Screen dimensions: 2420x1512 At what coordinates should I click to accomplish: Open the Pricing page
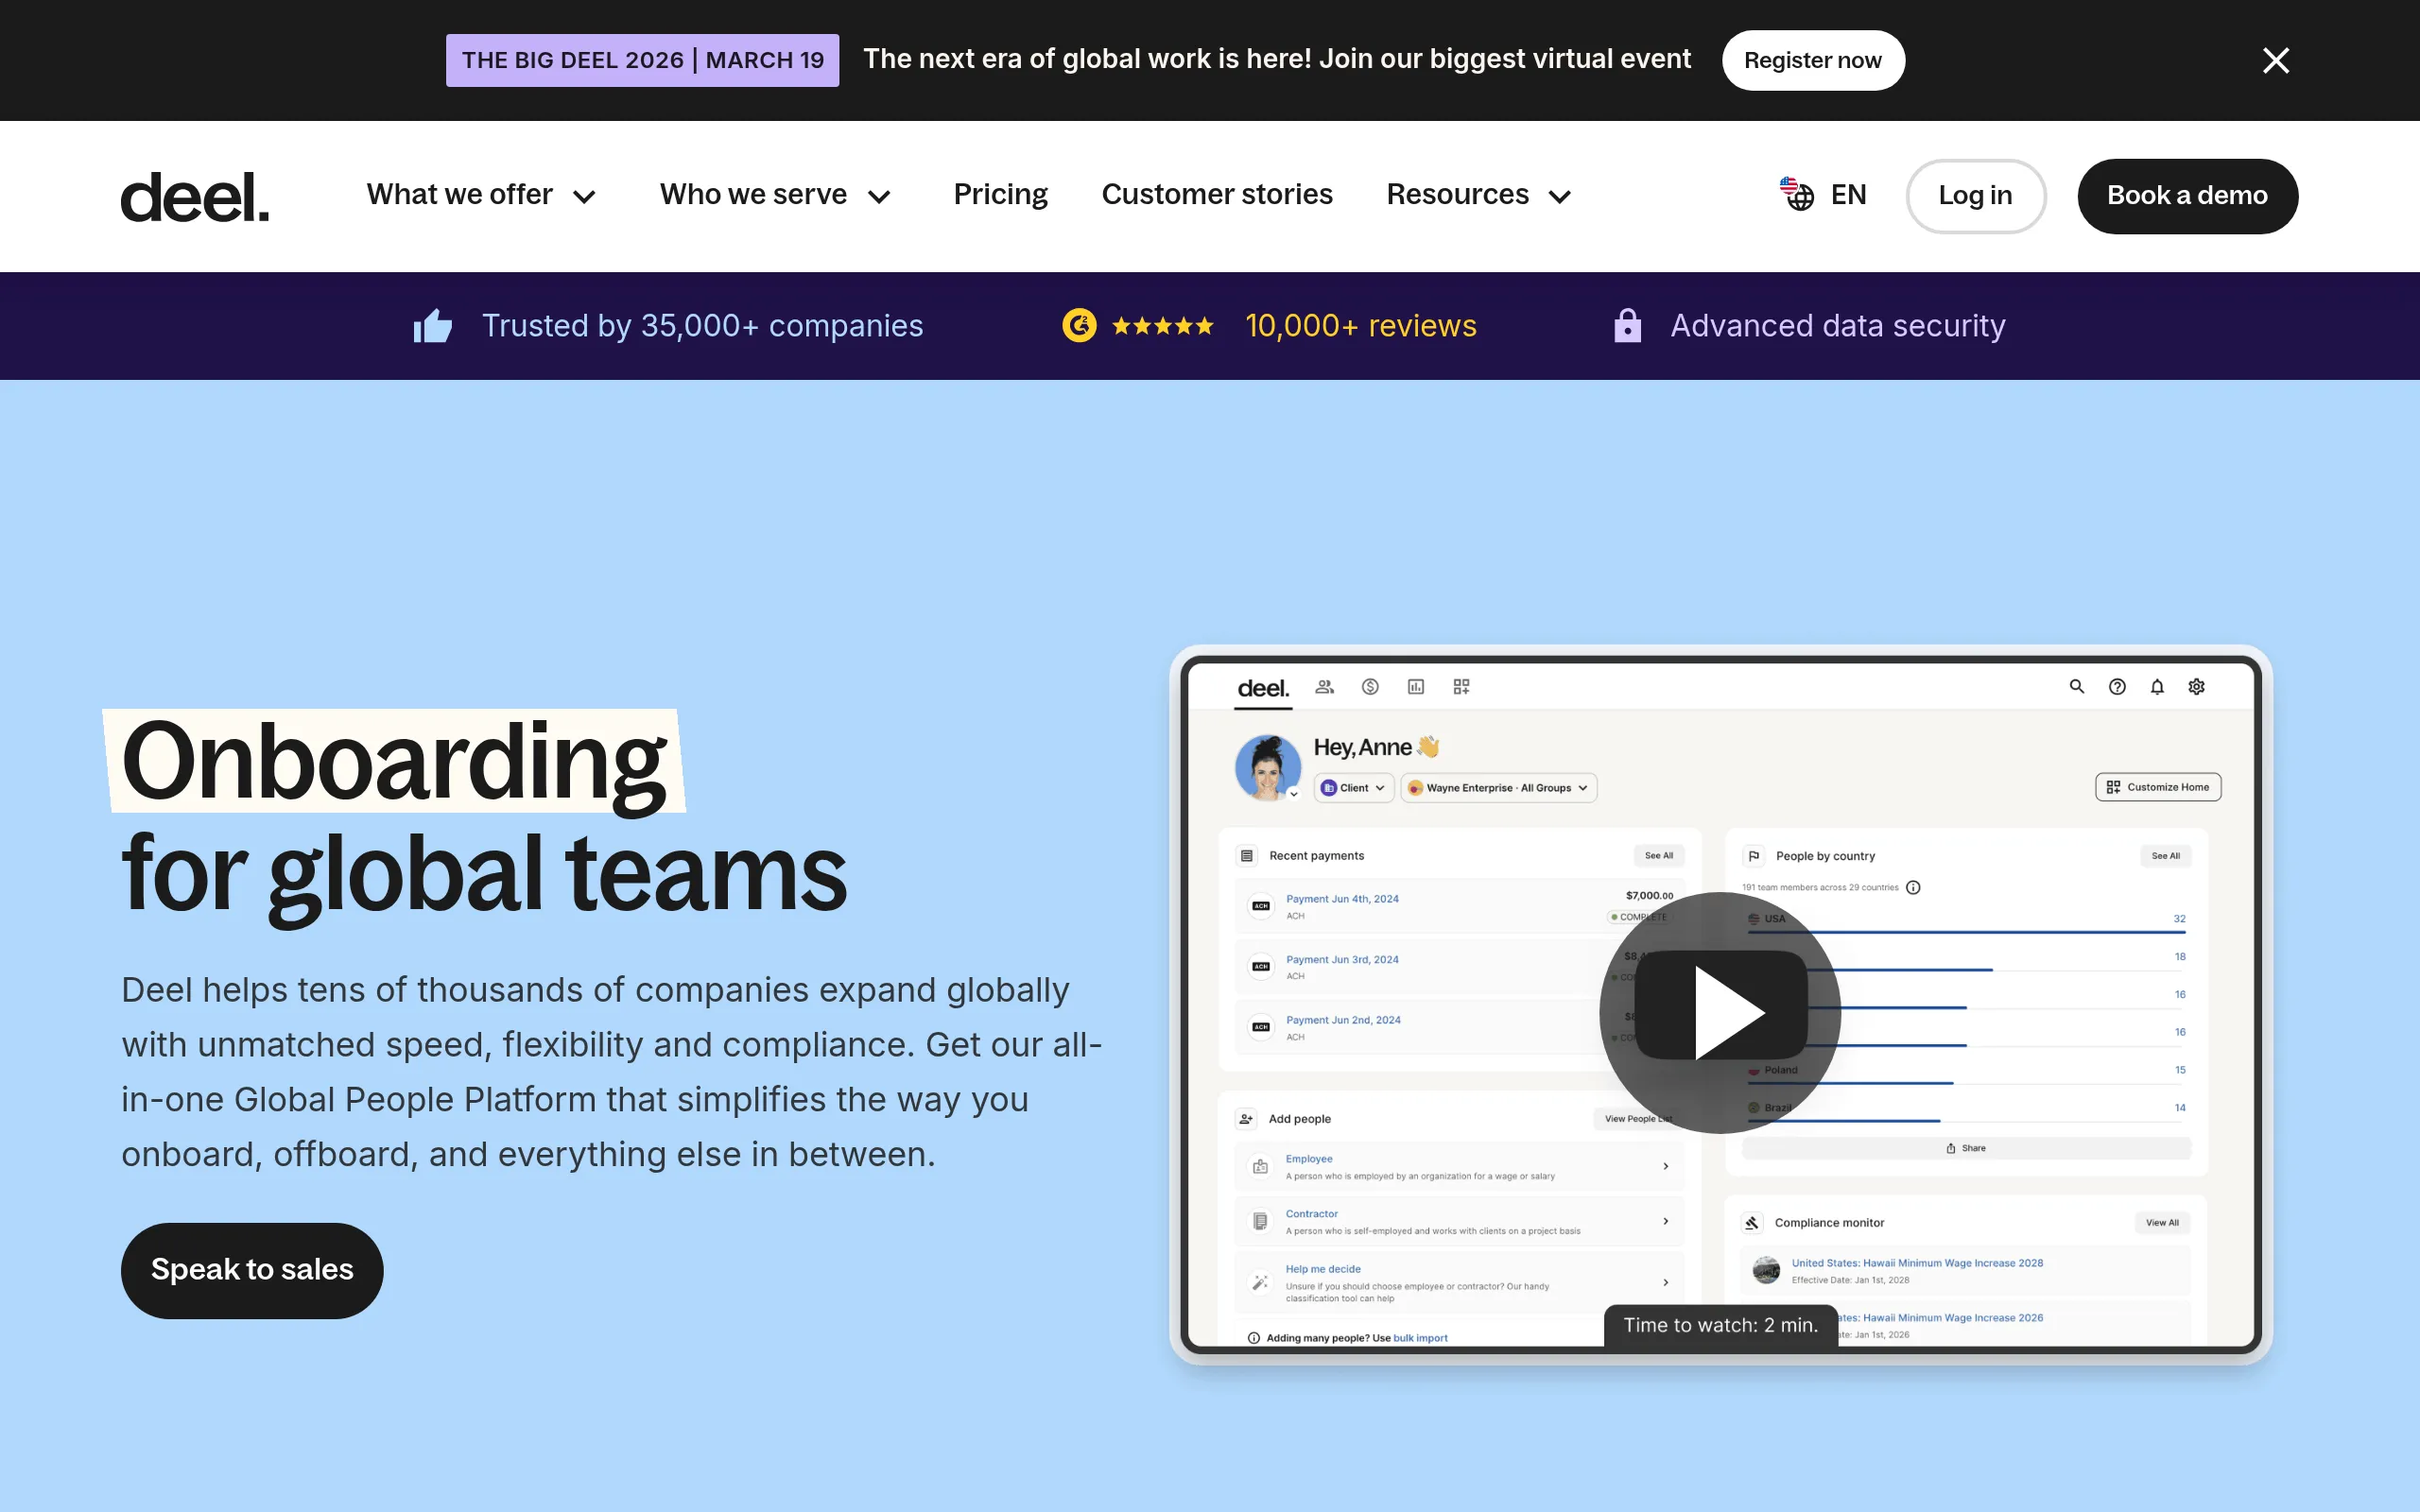(1000, 195)
